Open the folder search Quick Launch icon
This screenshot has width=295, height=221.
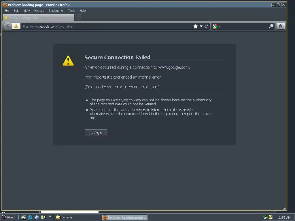(43, 217)
